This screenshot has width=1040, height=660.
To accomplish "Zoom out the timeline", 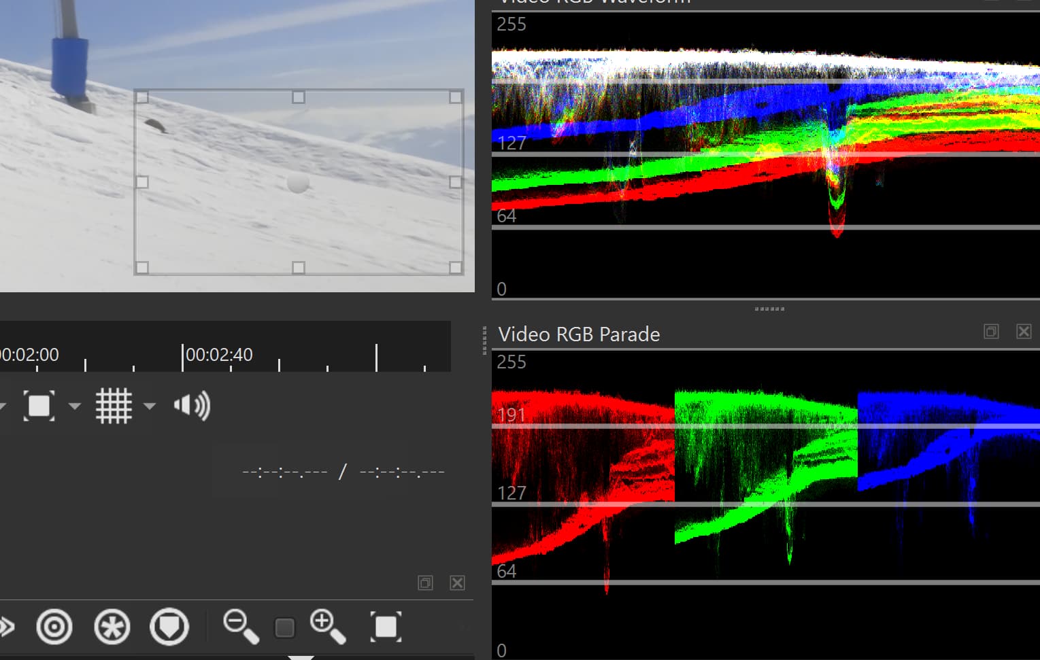I will click(241, 626).
